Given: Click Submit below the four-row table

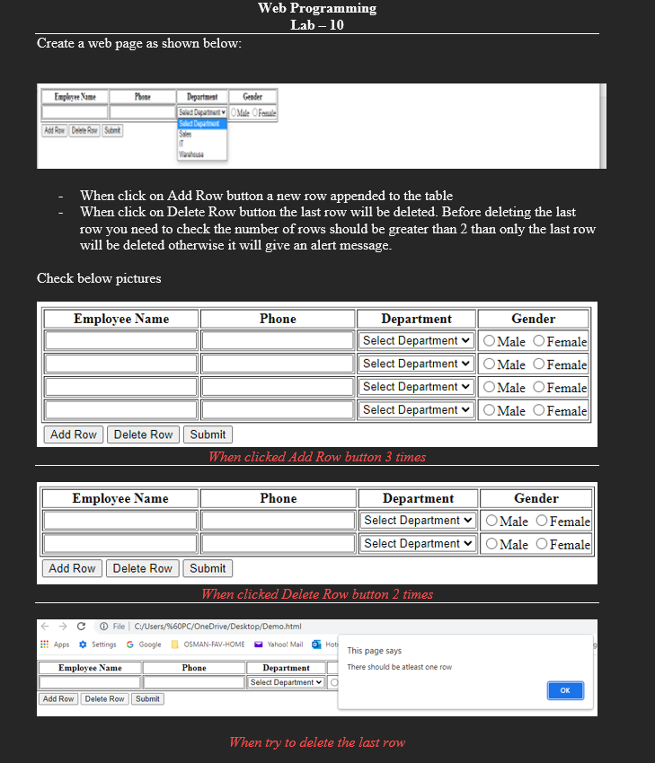Looking at the screenshot, I should (x=208, y=434).
